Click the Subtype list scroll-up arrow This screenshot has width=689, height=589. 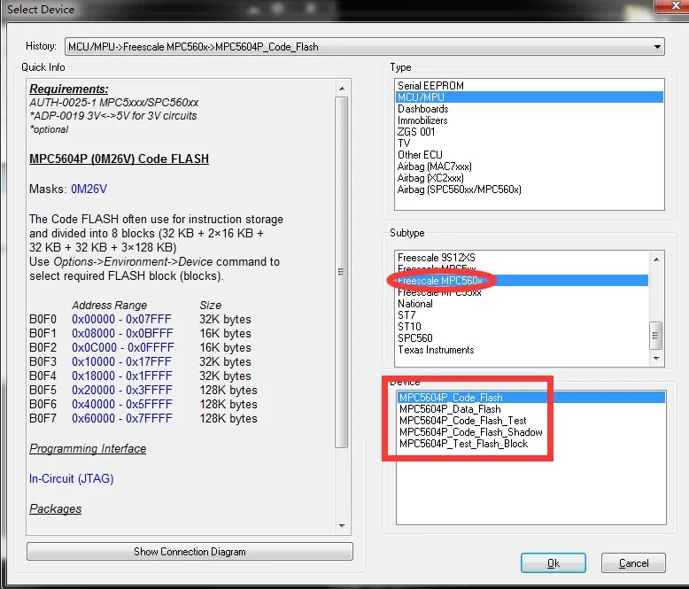[x=656, y=260]
